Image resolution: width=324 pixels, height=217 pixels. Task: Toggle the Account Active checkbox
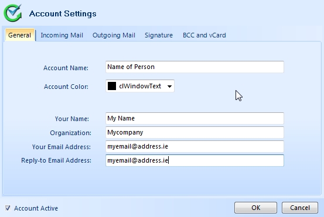[x=8, y=208]
